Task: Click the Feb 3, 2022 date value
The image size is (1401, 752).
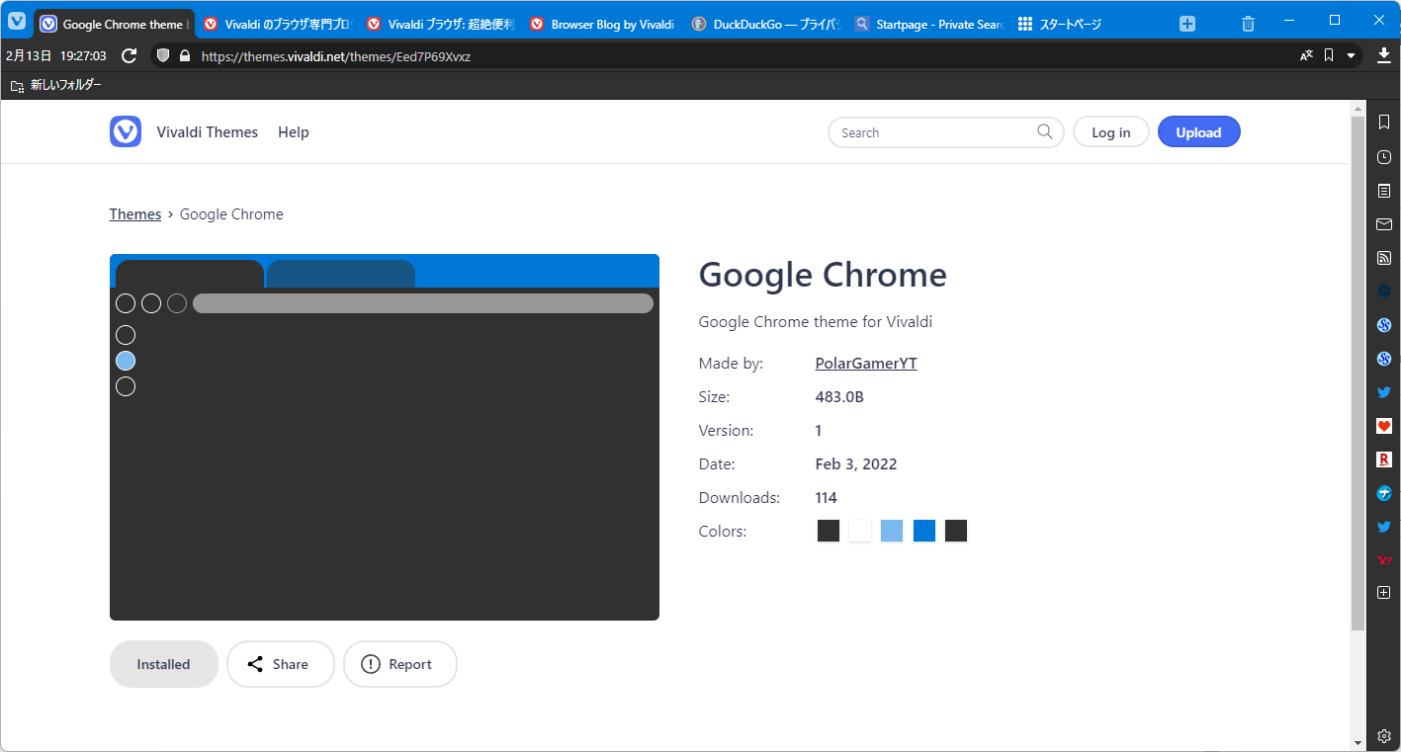Action: point(856,464)
